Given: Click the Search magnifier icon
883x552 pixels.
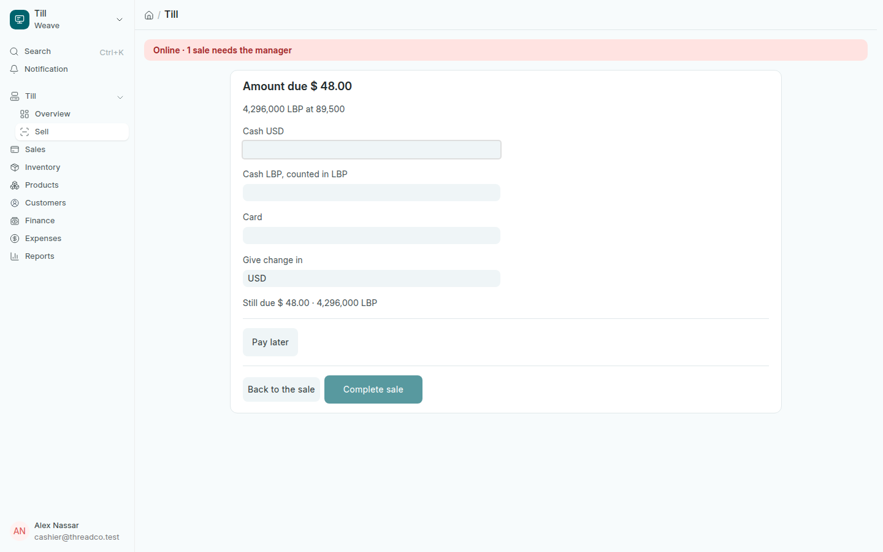Looking at the screenshot, I should coord(14,52).
